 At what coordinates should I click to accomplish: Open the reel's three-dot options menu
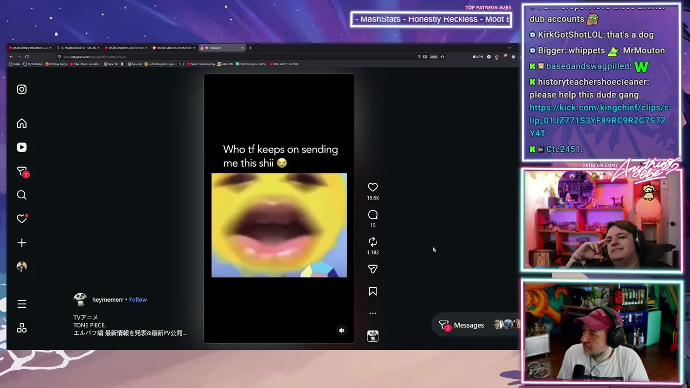(x=372, y=313)
